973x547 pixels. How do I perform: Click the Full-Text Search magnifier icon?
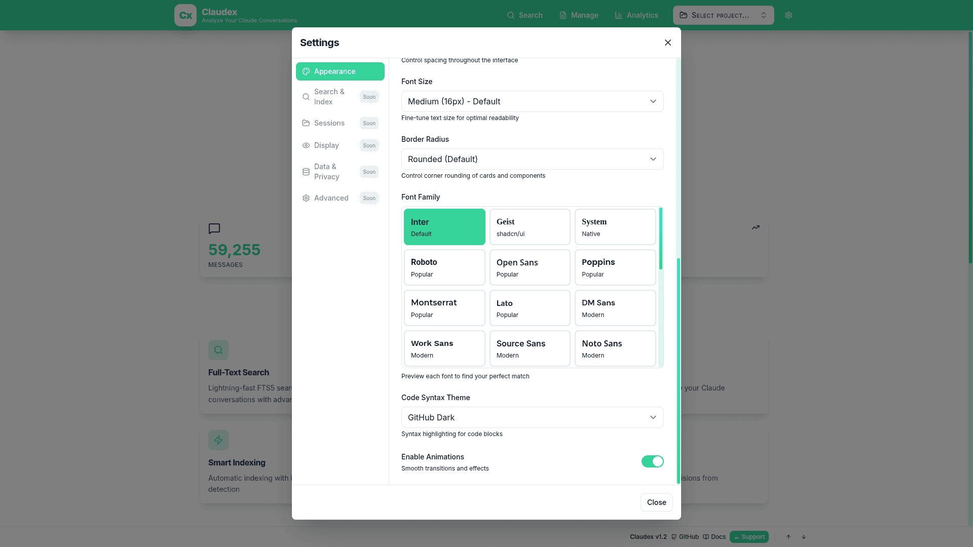(x=218, y=350)
